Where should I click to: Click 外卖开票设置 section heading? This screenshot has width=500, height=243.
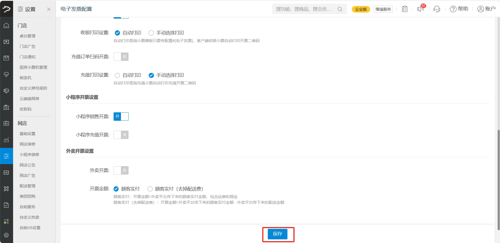(80, 151)
